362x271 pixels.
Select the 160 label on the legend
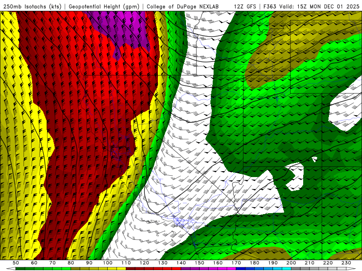click(218, 263)
